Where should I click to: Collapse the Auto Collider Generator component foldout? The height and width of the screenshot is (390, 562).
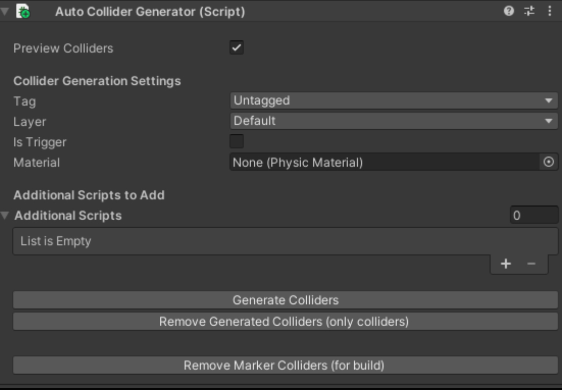[x=4, y=11]
